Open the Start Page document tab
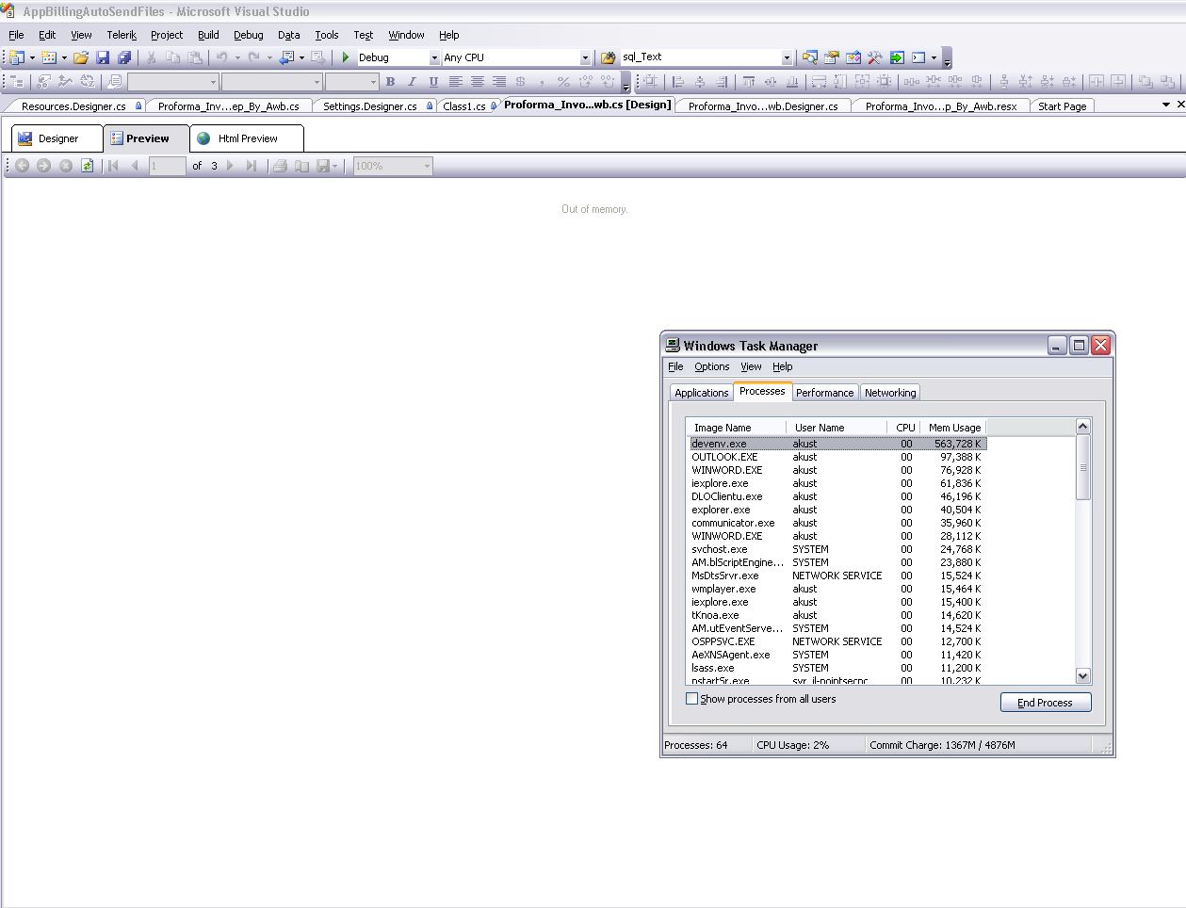Screen dimensions: 1186x908 click(1062, 106)
